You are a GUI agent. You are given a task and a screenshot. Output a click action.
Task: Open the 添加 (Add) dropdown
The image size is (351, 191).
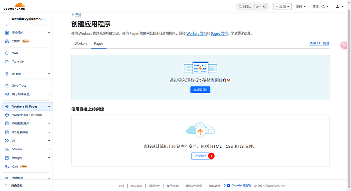[282, 7]
